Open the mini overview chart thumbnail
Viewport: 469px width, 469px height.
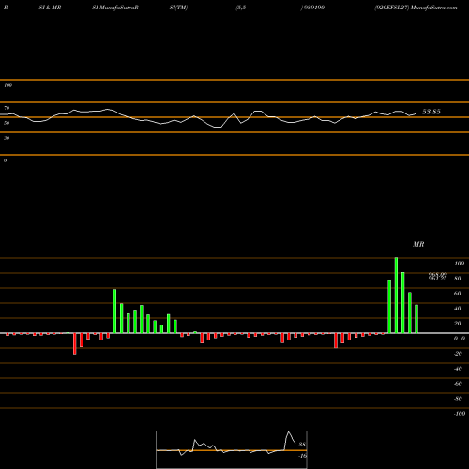(x=232, y=449)
